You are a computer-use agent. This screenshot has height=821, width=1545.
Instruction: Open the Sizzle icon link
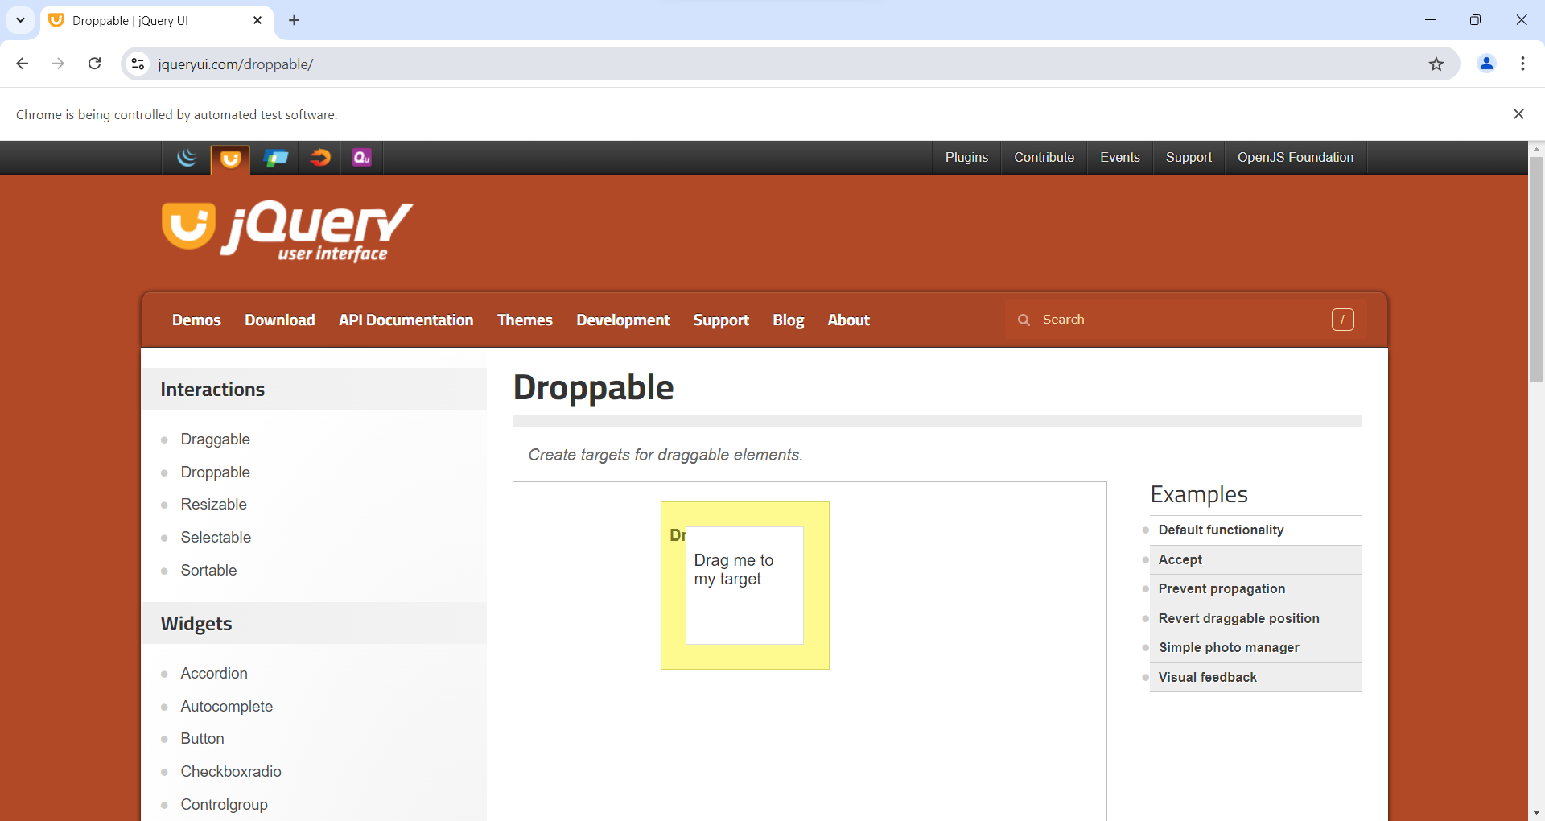point(319,158)
